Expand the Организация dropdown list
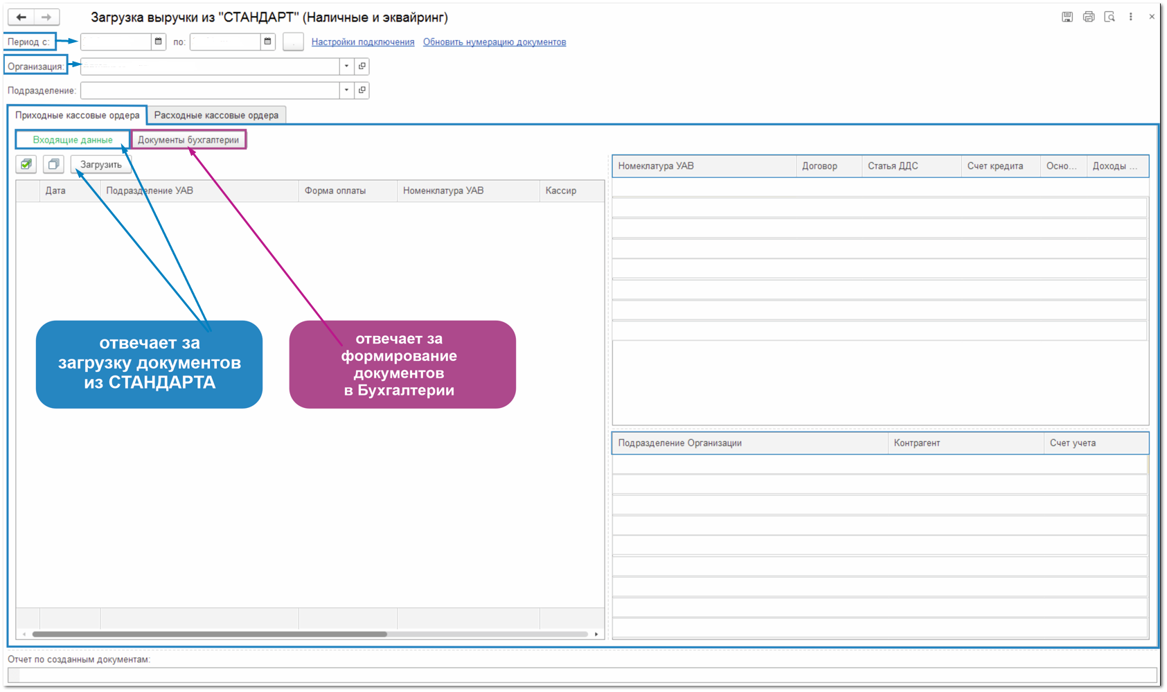This screenshot has width=1167, height=692. click(x=346, y=66)
